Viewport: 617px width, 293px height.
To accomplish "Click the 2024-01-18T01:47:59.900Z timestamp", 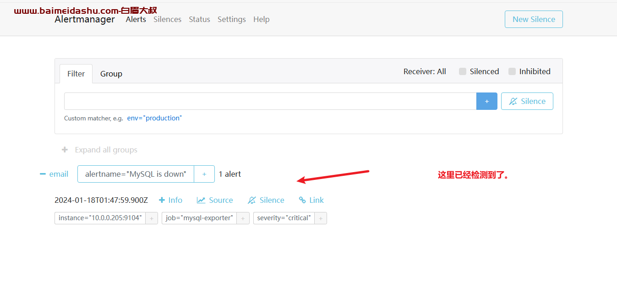I will pyautogui.click(x=101, y=200).
